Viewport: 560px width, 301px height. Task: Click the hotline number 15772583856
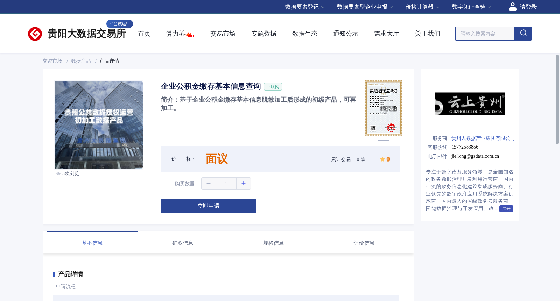click(x=465, y=147)
